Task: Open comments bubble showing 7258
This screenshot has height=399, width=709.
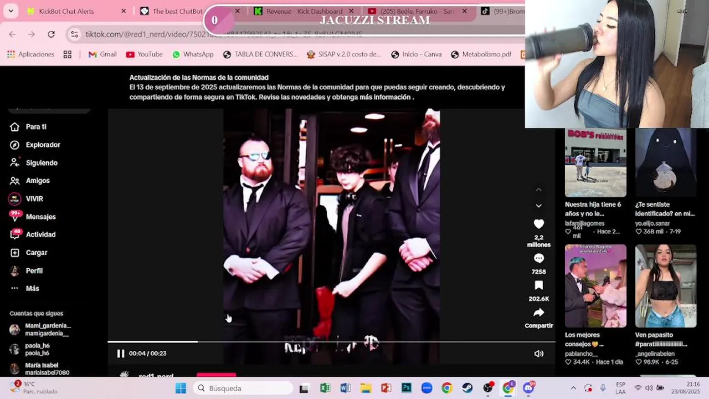Action: click(538, 258)
